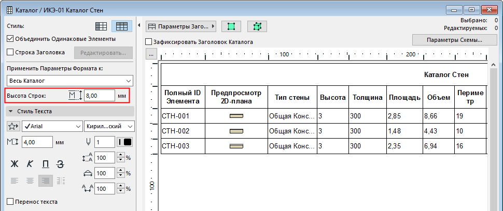Click the Каталог Стен title cell

[x=324, y=74]
